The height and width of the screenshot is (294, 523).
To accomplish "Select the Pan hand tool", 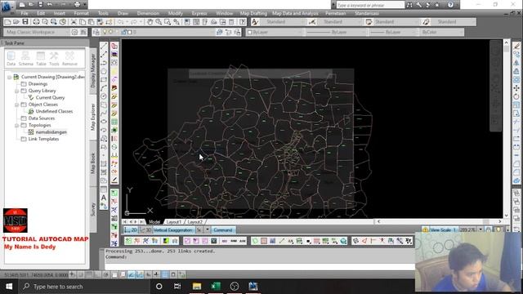I will 150,22.
